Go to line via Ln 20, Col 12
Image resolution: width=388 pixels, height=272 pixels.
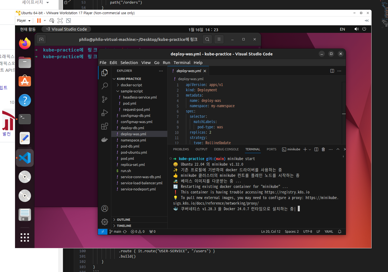[271, 232]
